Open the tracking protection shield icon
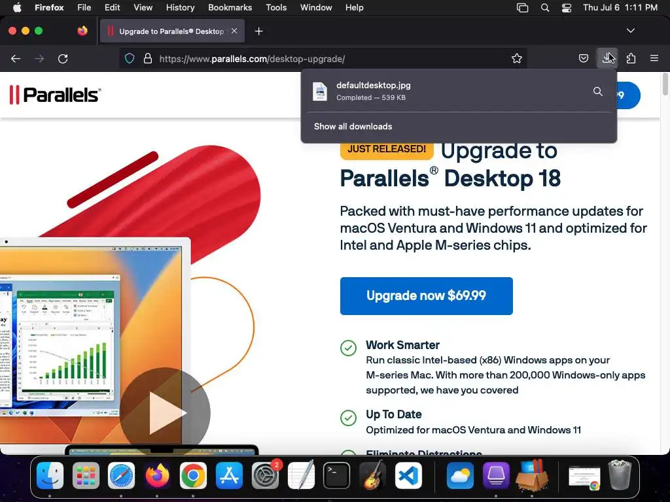 (x=130, y=58)
